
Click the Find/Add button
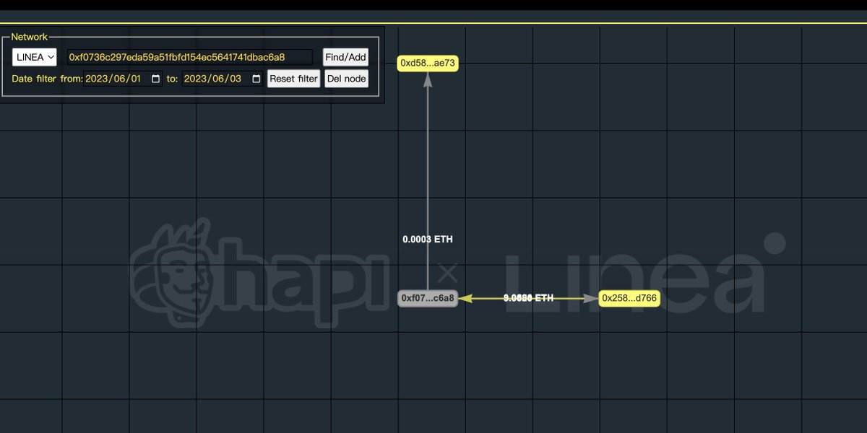(345, 57)
